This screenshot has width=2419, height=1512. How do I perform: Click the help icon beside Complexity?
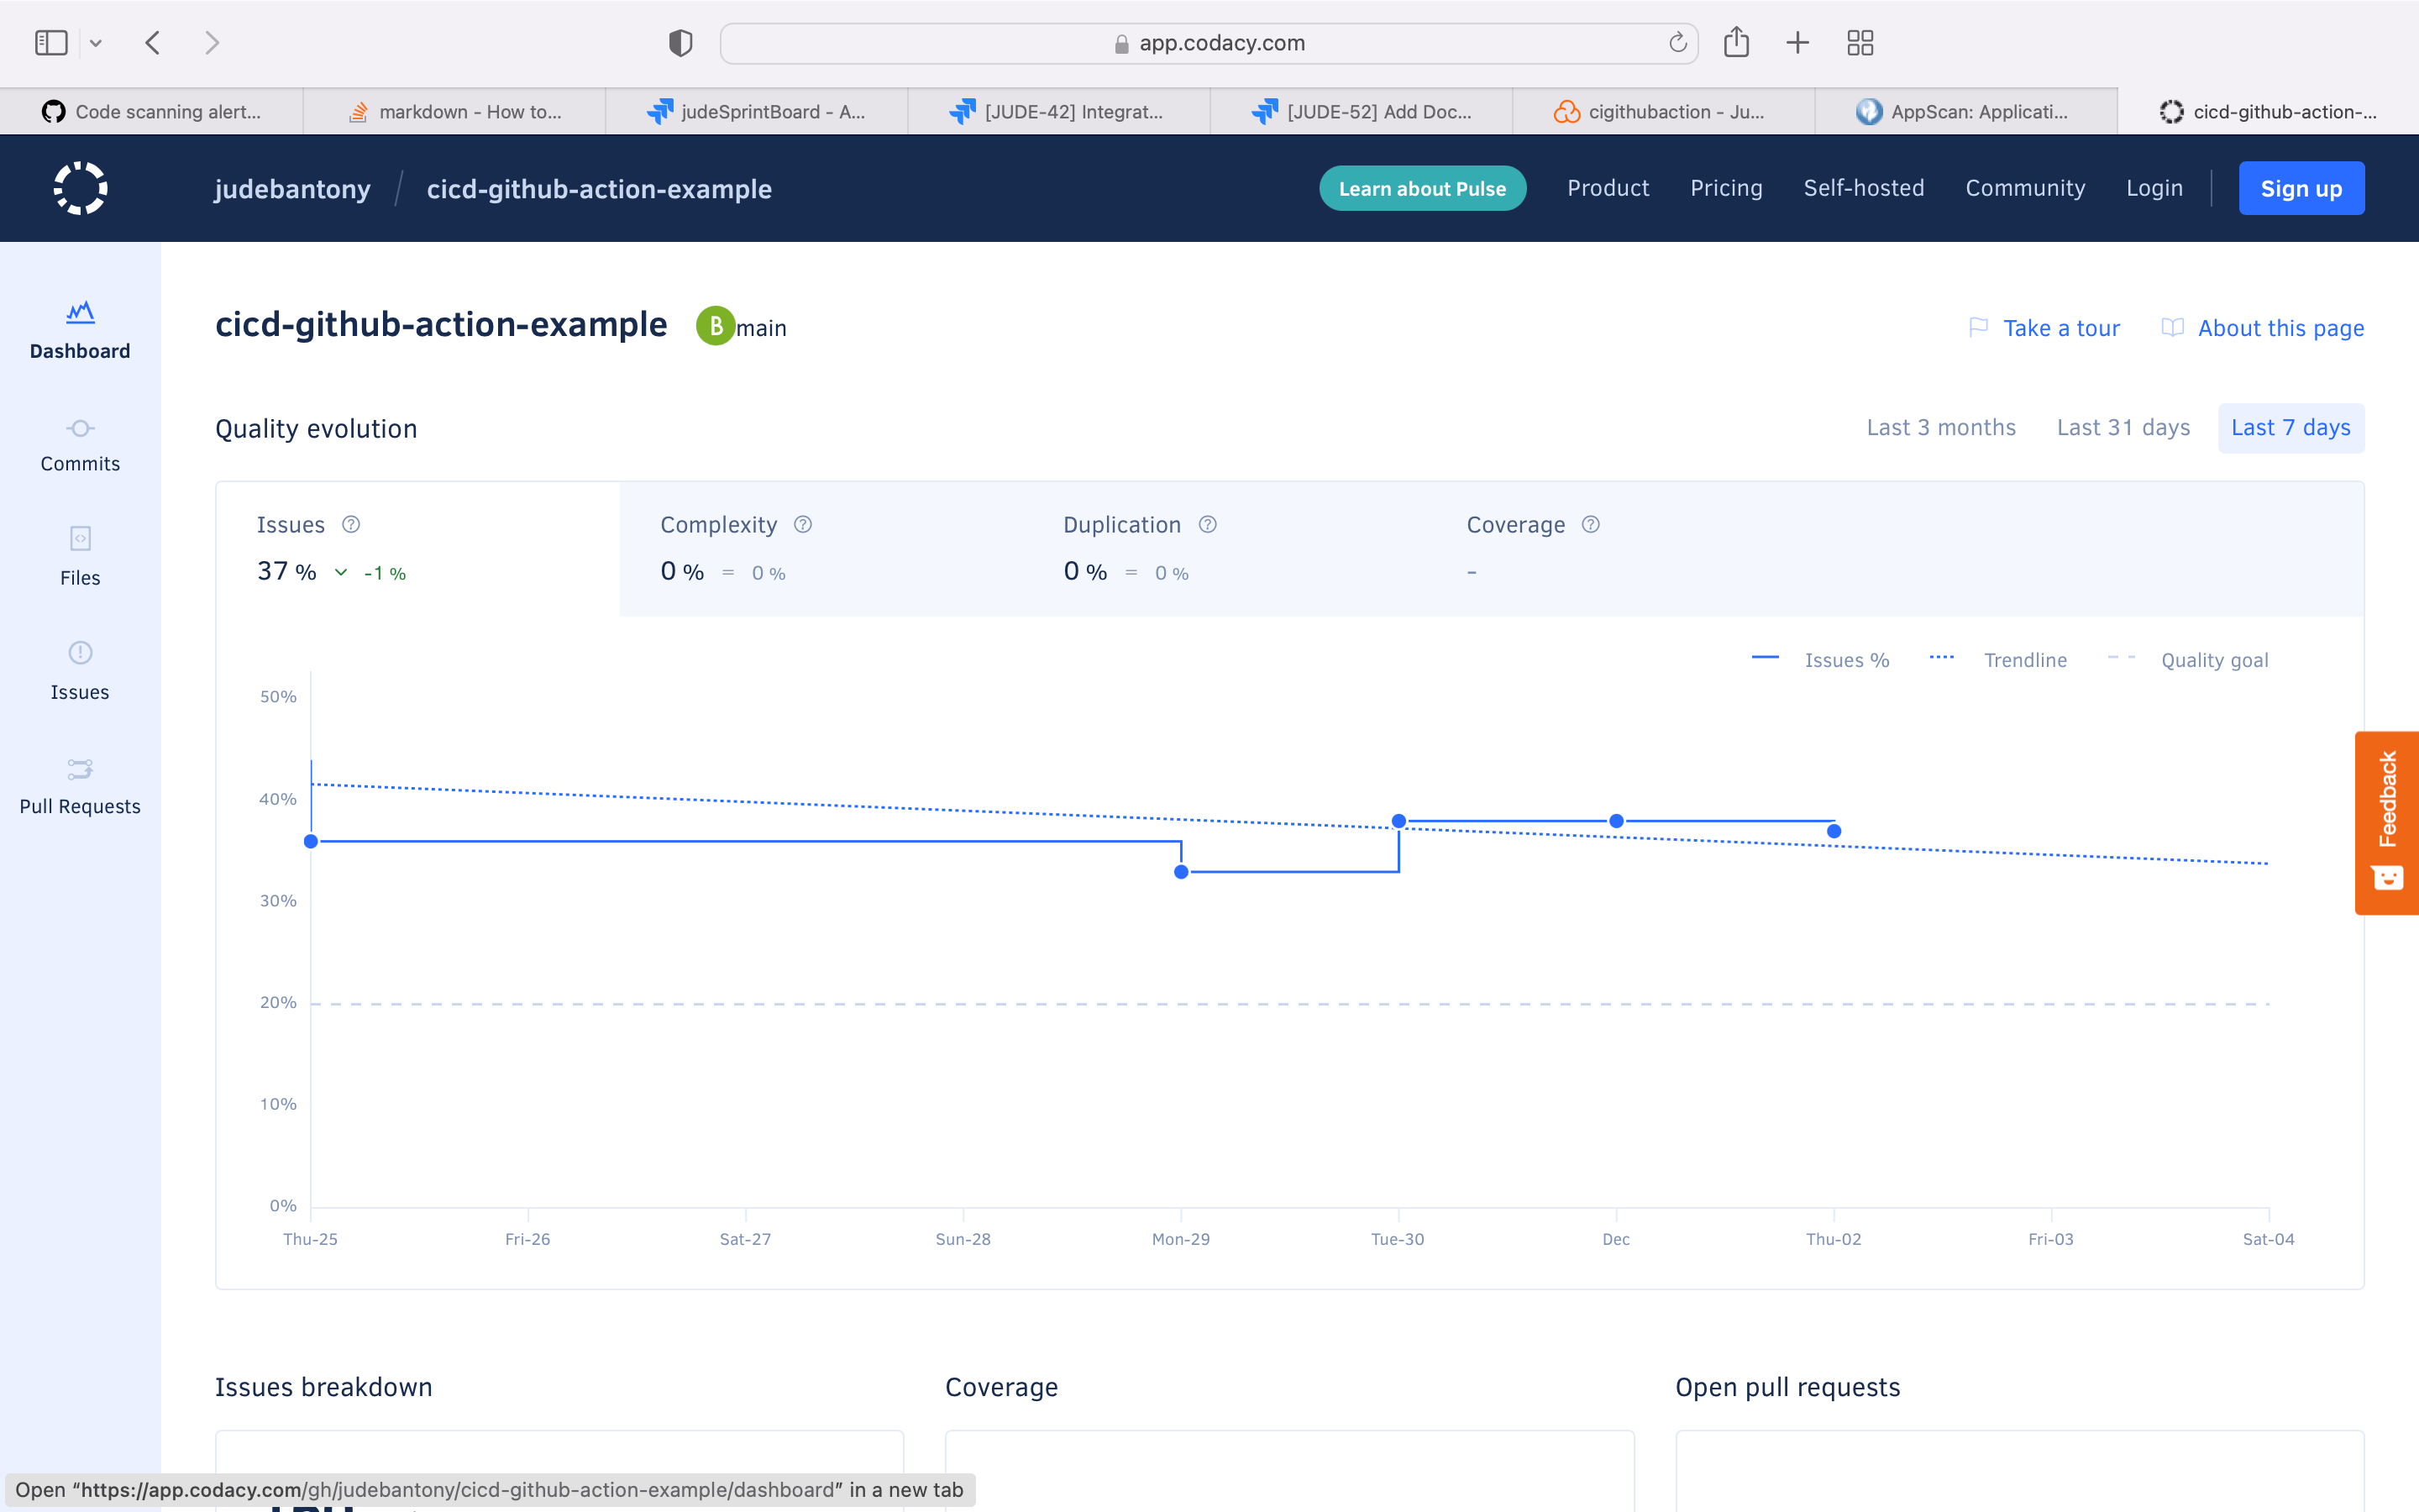803,524
